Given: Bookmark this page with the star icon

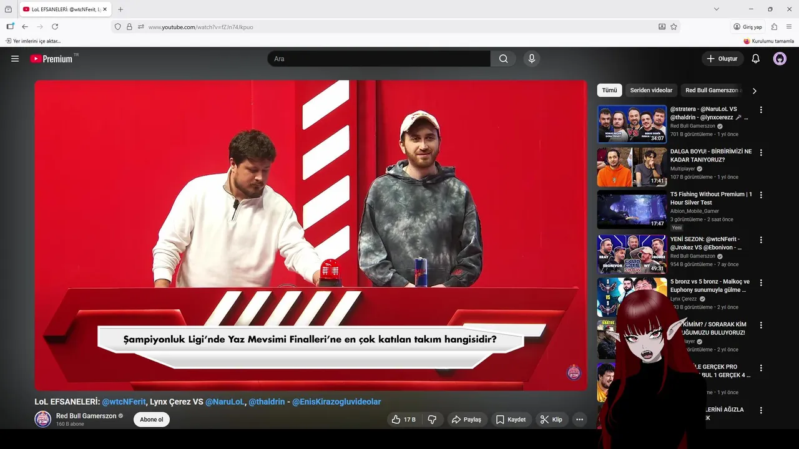Looking at the screenshot, I should click(x=674, y=27).
